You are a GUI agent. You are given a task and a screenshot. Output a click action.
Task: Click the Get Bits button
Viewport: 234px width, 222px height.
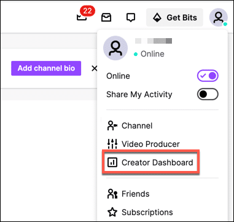[174, 18]
